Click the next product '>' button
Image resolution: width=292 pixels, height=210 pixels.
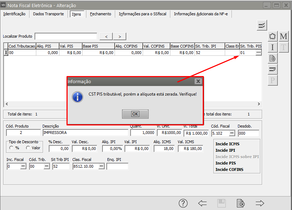tap(120, 36)
